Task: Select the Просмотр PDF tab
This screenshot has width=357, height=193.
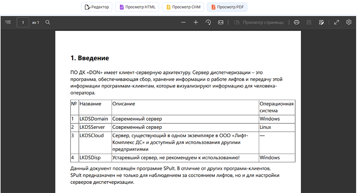Action: pyautogui.click(x=227, y=7)
